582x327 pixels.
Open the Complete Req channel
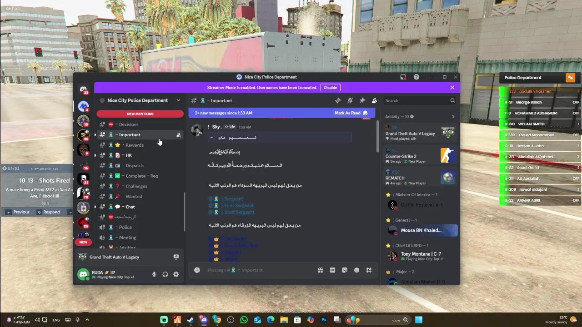click(140, 176)
